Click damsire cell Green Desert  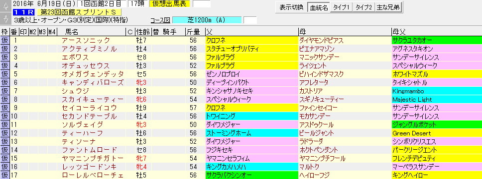pyautogui.click(x=437, y=133)
